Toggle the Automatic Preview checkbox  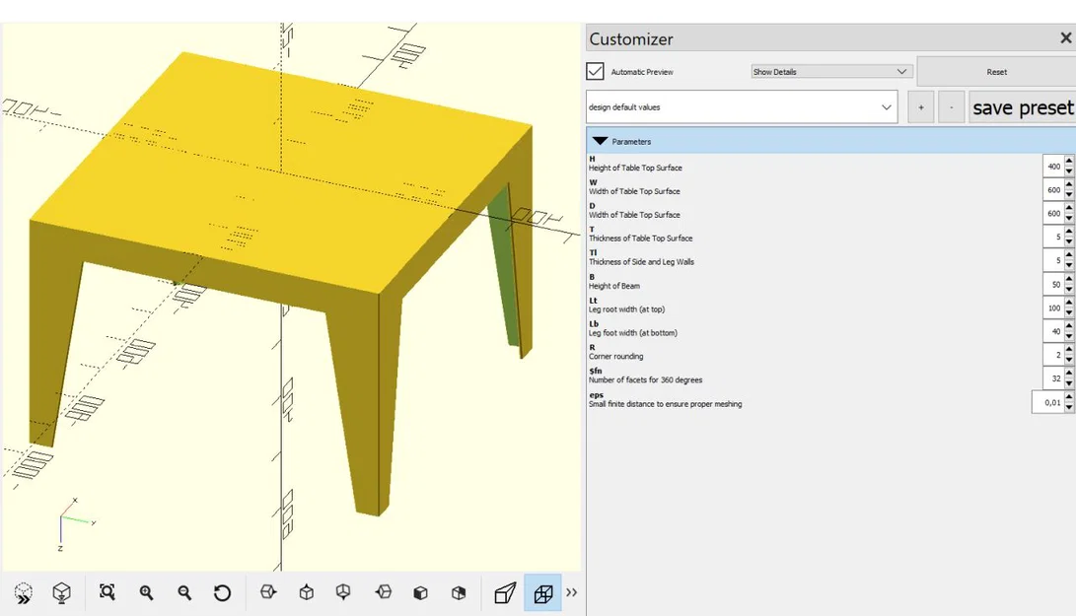[595, 71]
